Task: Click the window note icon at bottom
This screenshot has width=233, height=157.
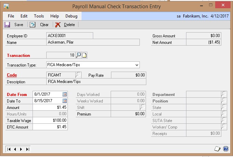Action: tap(217, 149)
